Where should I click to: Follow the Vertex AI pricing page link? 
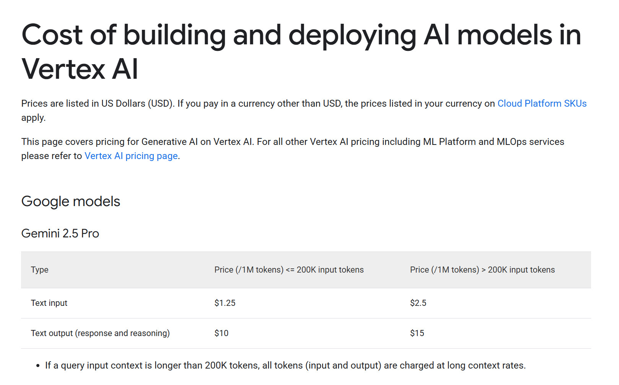tap(131, 156)
